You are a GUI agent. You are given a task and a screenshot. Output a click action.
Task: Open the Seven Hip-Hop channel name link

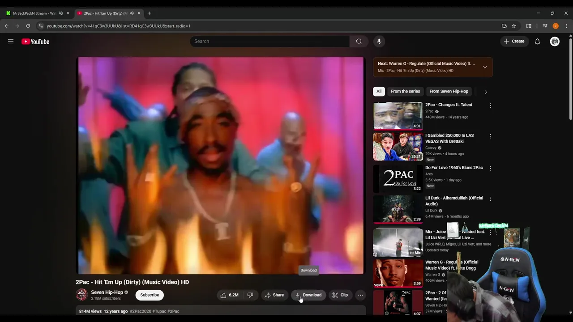click(x=107, y=292)
